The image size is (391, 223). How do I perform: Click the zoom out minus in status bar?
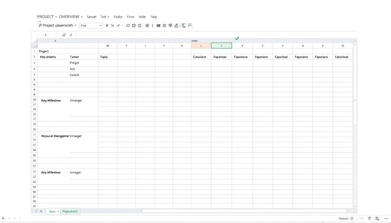tap(386, 218)
